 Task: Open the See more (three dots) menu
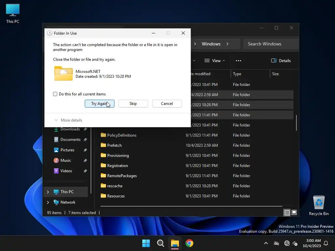tap(238, 60)
